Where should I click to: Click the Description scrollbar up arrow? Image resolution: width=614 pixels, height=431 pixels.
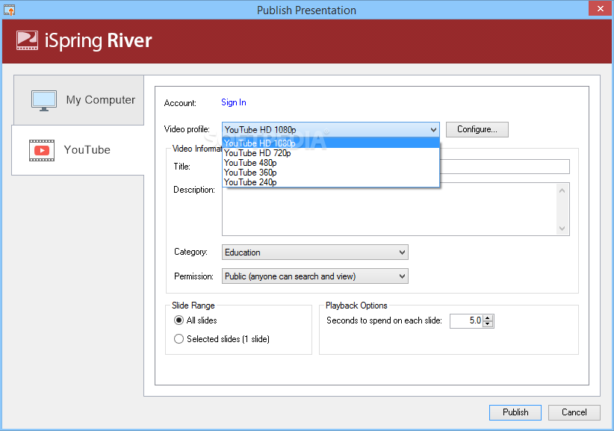[x=562, y=190]
